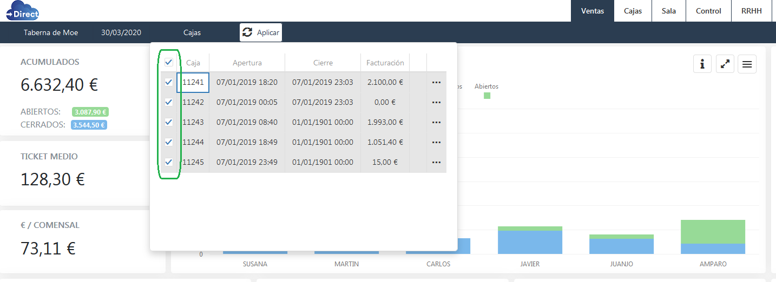
Task: Sort table by Apertura column
Action: pos(247,63)
